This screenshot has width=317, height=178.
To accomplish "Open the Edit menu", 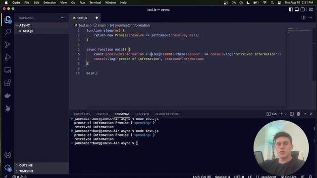I will click(36, 2).
